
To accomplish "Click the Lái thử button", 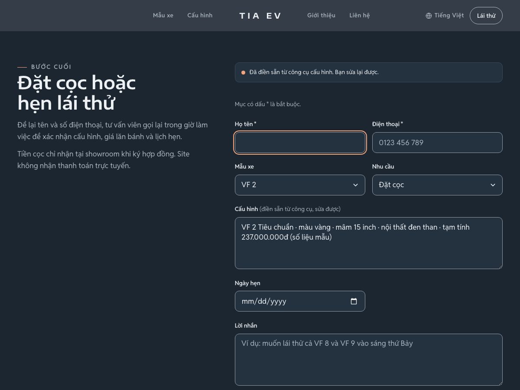I will (486, 16).
